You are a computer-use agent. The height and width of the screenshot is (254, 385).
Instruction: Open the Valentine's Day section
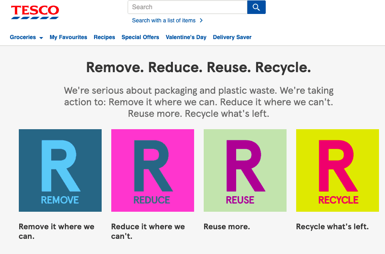186,37
